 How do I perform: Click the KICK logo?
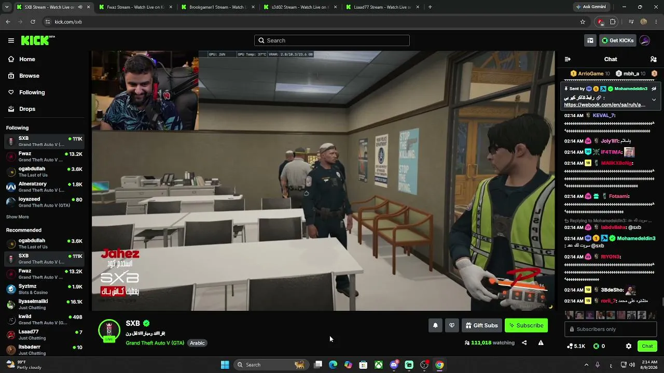(38, 40)
